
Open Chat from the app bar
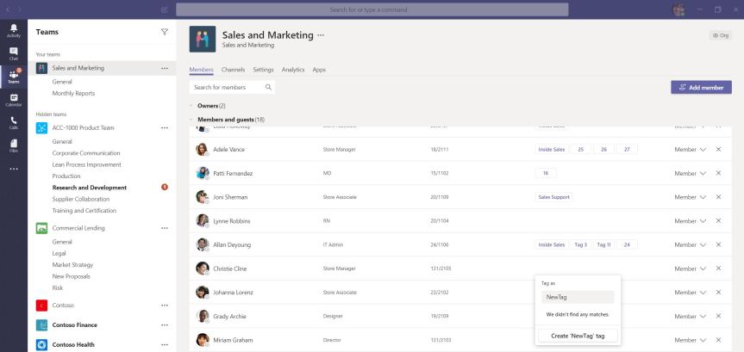[13, 53]
